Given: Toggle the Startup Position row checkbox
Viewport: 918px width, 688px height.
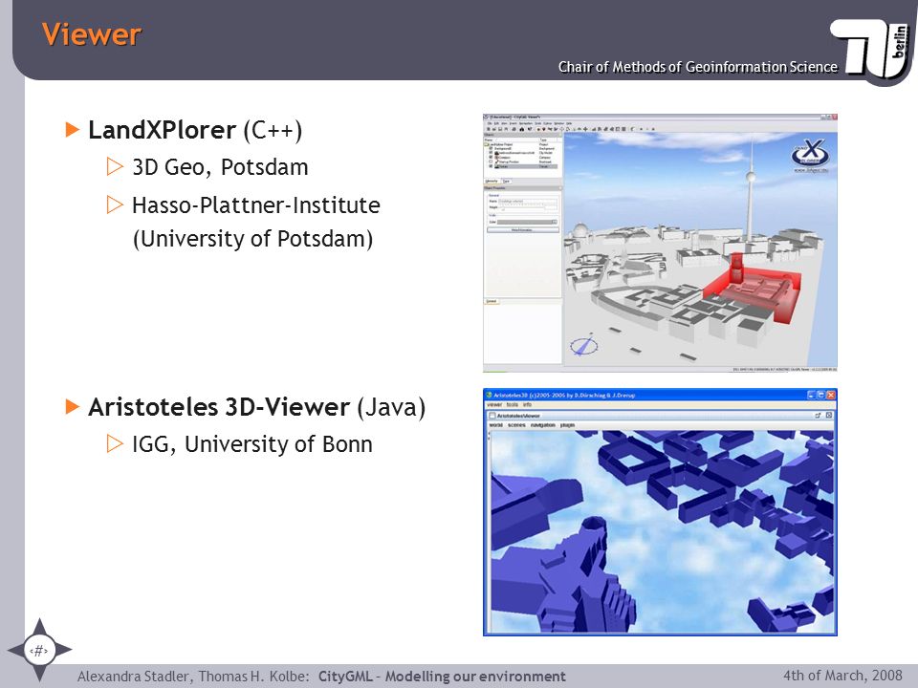Looking at the screenshot, I should coord(491,161).
